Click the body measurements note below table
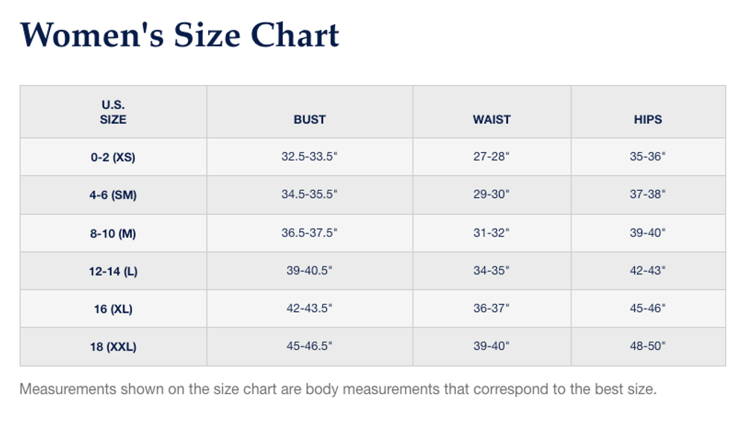746x426 pixels. pos(338,389)
